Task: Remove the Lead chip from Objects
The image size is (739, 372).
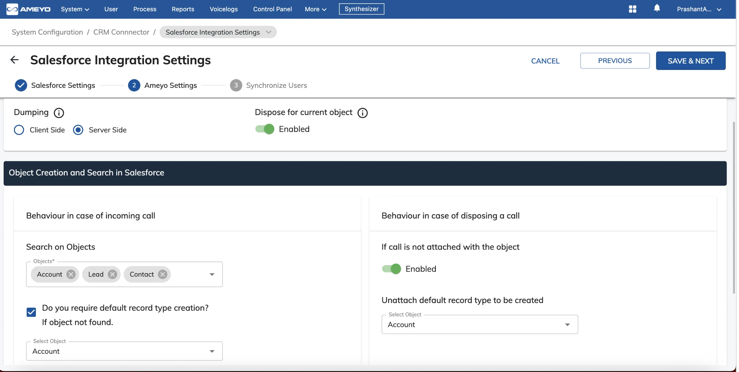Action: pos(113,274)
